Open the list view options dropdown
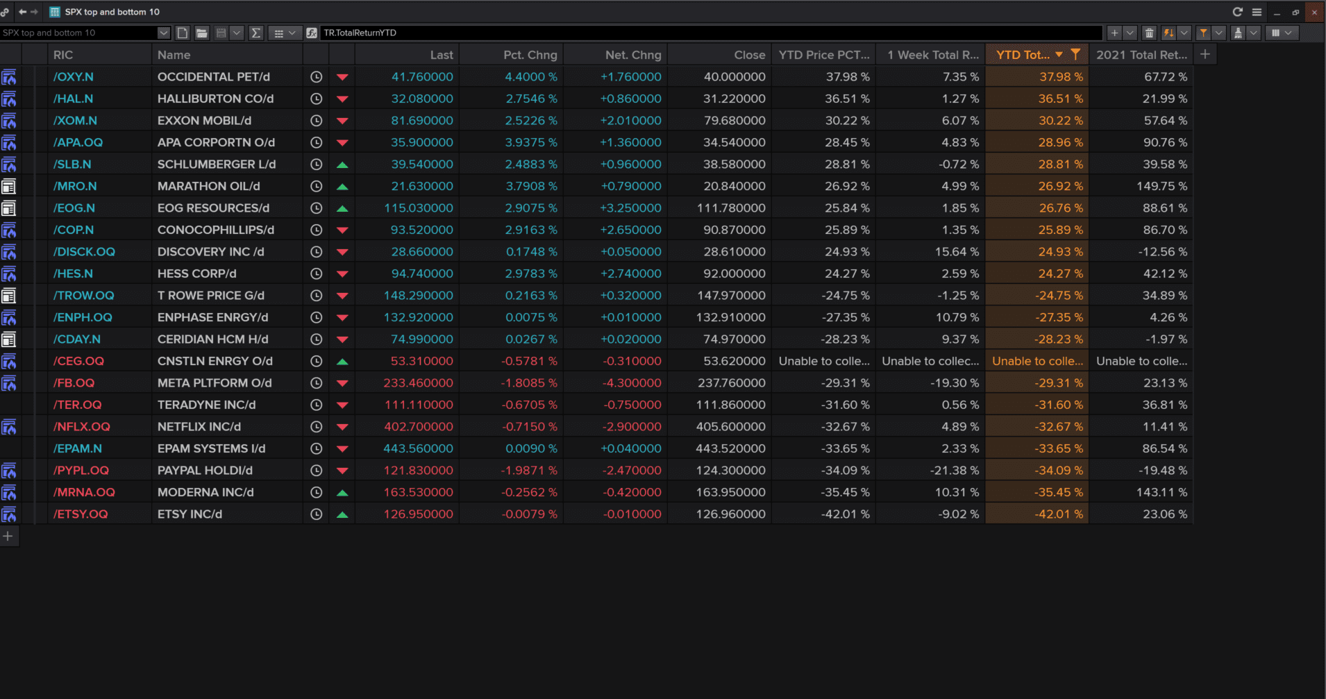Viewport: 1326px width, 699px height. coord(284,33)
